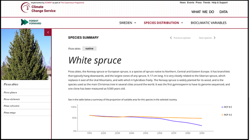The width and height of the screenshot is (250, 140).
Task: Toggle the RCP 8.5 legend series
Action: (228, 107)
